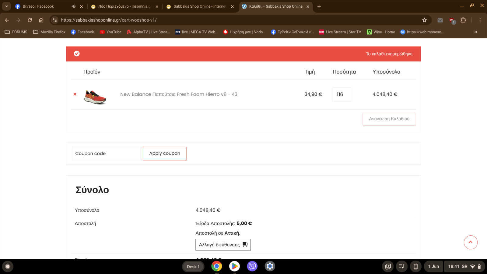This screenshot has height=274, width=487.
Task: Open the Star TV Live Stream bookmark
Action: point(340,32)
